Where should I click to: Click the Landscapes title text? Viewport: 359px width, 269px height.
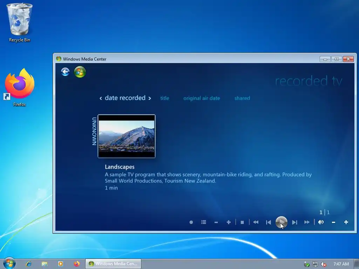pyautogui.click(x=120, y=167)
